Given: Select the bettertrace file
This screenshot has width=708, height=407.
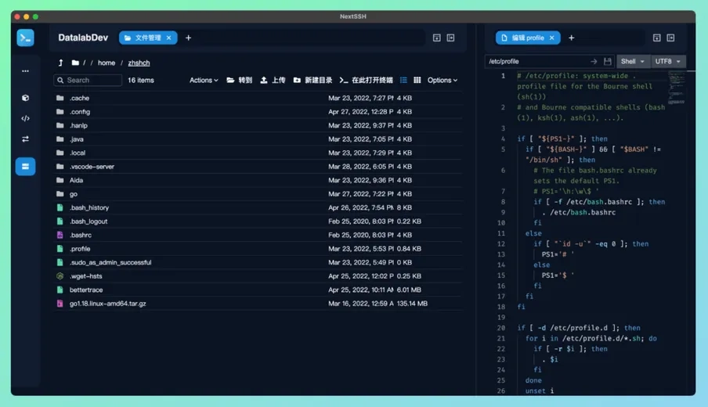Looking at the screenshot, I should pos(258,290).
